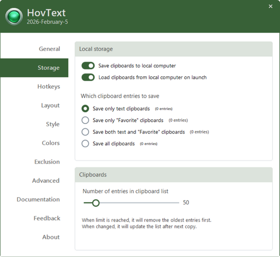The image size is (280, 257).
Task: Open the Documentation tab
Action: (38, 199)
